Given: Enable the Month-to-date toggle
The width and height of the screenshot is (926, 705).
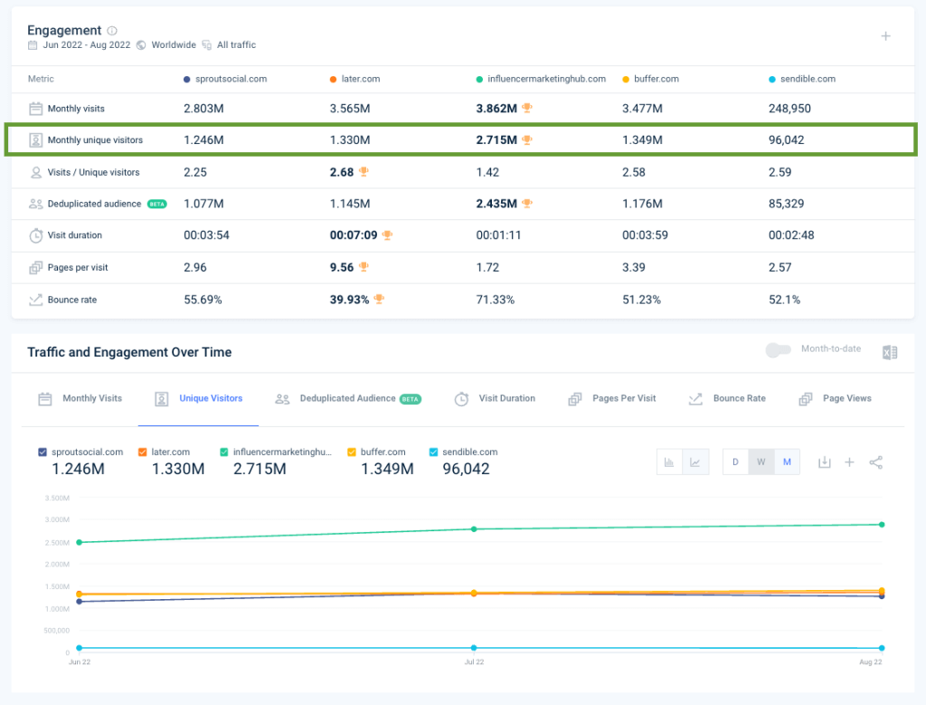Looking at the screenshot, I should (x=779, y=348).
